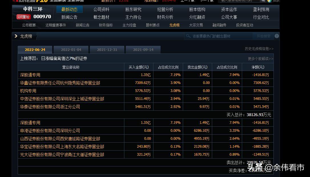
Task: Go to 公司概要 sub-section
Action: 29,25
